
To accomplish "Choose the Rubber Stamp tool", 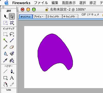I will click(x=12, y=53).
